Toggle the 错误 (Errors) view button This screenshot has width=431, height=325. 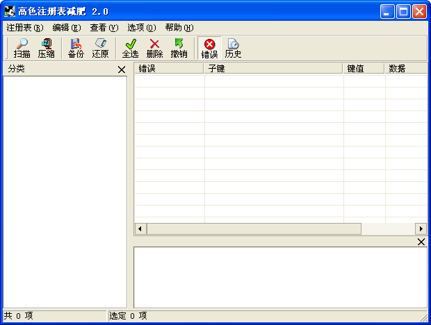pyautogui.click(x=209, y=48)
